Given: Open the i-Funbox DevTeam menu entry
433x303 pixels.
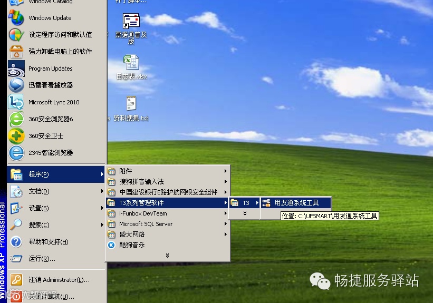Looking at the screenshot, I should (x=168, y=213).
